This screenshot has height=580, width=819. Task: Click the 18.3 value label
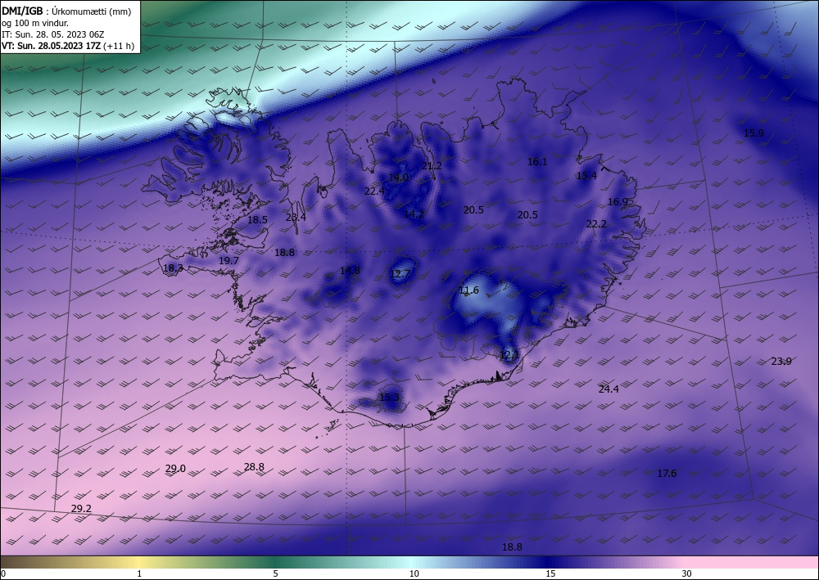[173, 268]
